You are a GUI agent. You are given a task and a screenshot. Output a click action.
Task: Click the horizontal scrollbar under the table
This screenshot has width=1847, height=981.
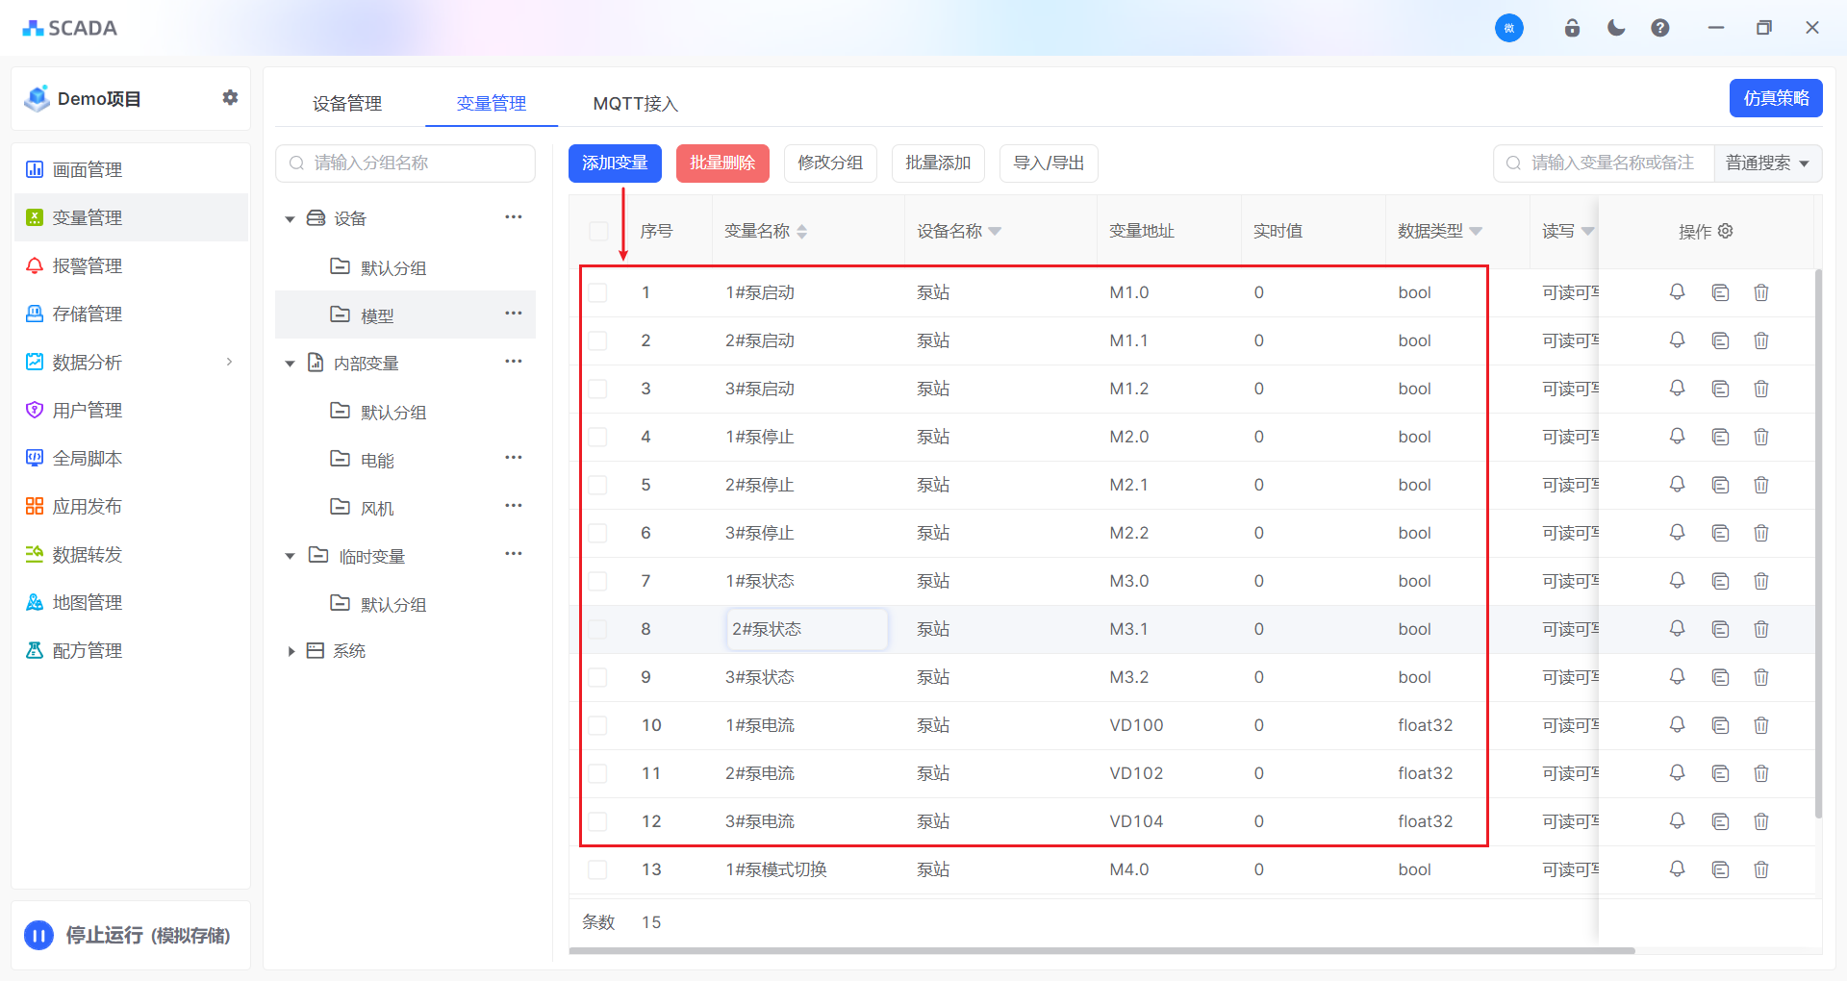tap(1101, 951)
